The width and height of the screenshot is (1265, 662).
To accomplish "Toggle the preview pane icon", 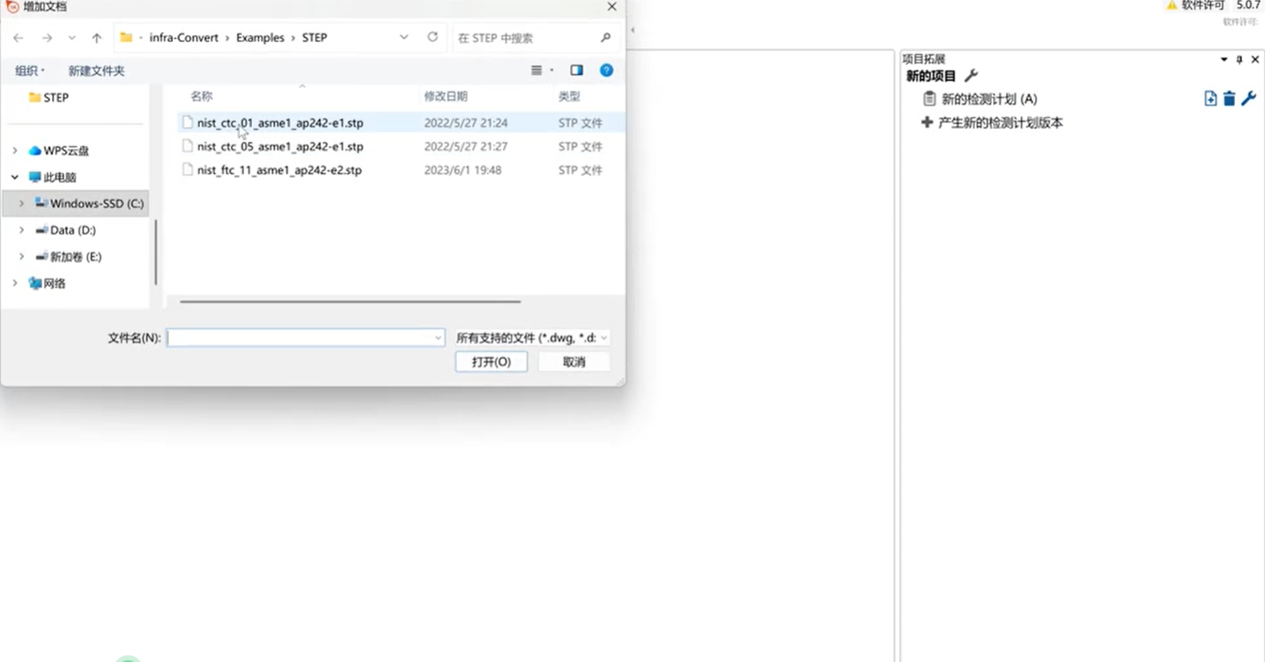I will pyautogui.click(x=576, y=71).
